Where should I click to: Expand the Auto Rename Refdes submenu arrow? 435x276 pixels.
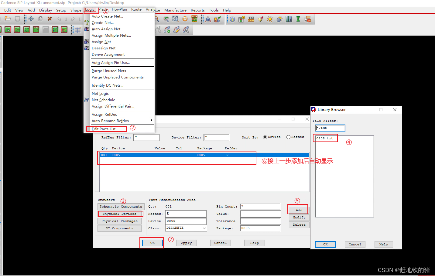[x=151, y=121]
